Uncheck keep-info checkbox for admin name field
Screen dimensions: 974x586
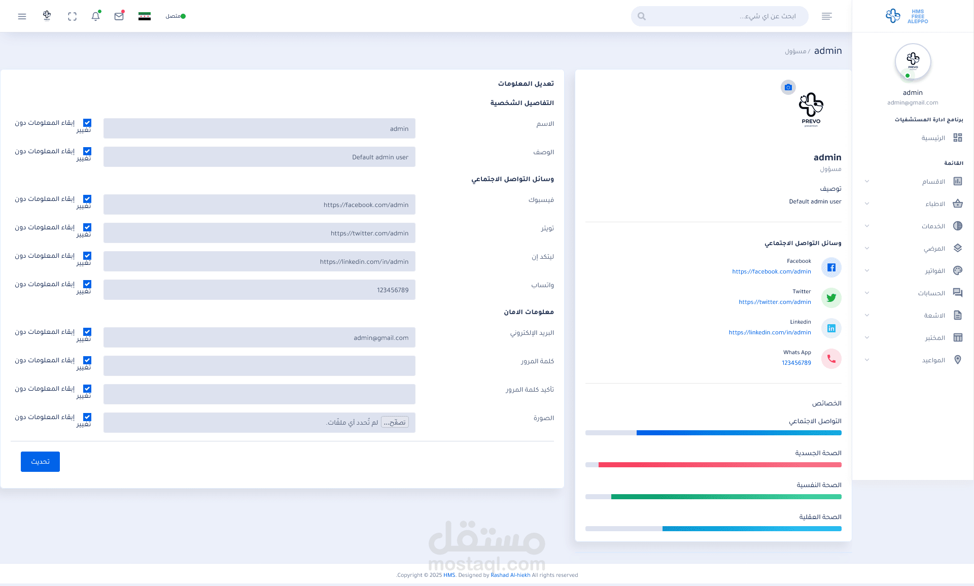pos(87,123)
